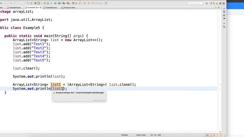Switch to Example4.java editor tab
The image size is (244, 137).
click(14, 8)
